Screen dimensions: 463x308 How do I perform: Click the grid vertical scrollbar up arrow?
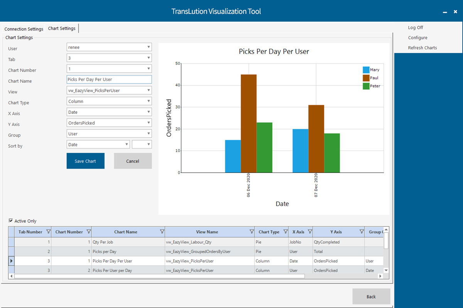(x=386, y=229)
